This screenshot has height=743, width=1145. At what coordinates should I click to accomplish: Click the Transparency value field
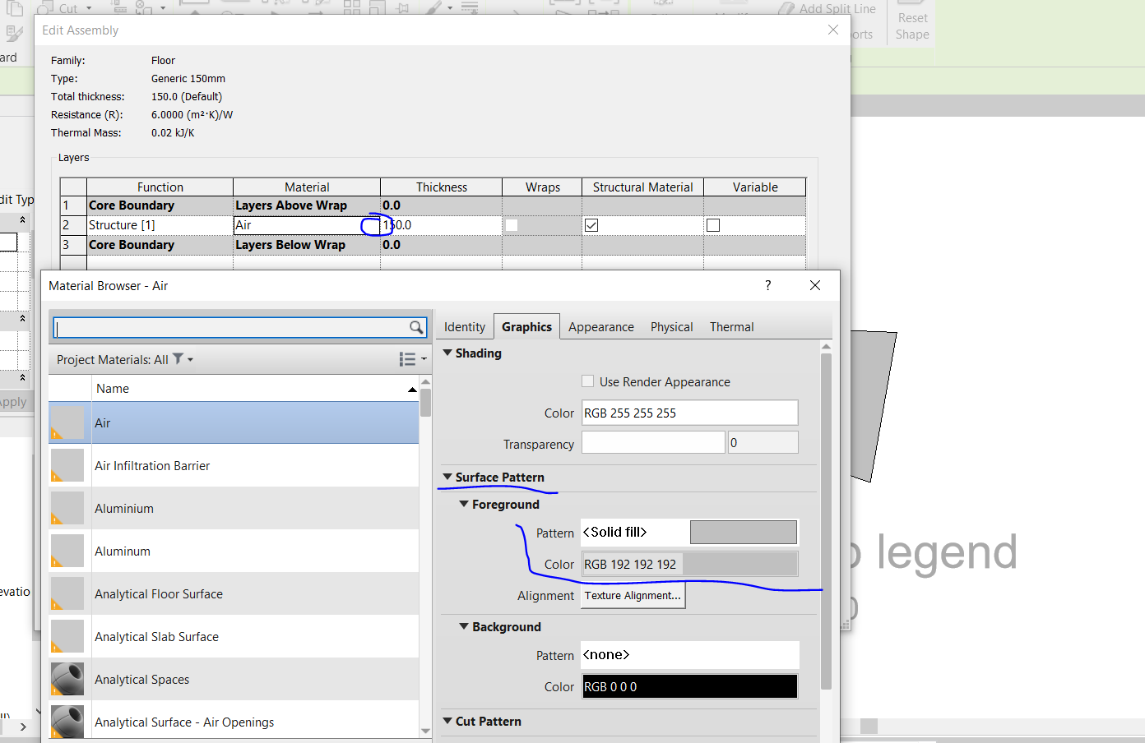[x=763, y=442]
